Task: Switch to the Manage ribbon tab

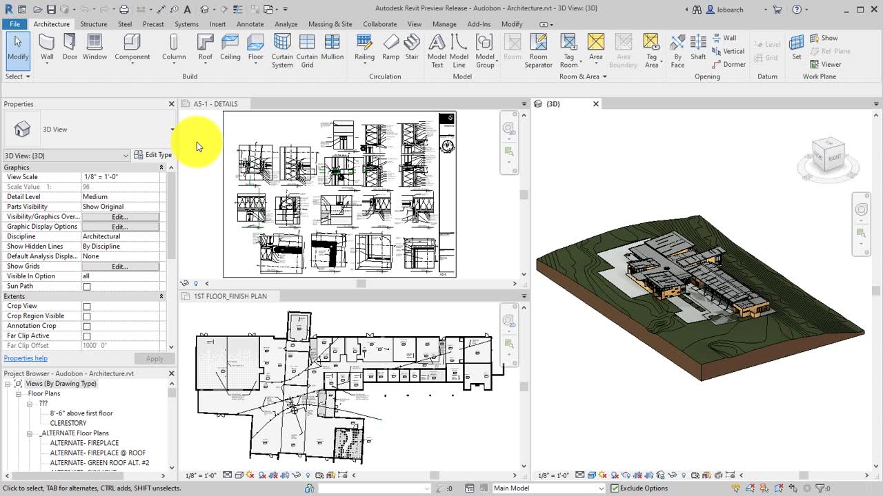Action: point(444,24)
